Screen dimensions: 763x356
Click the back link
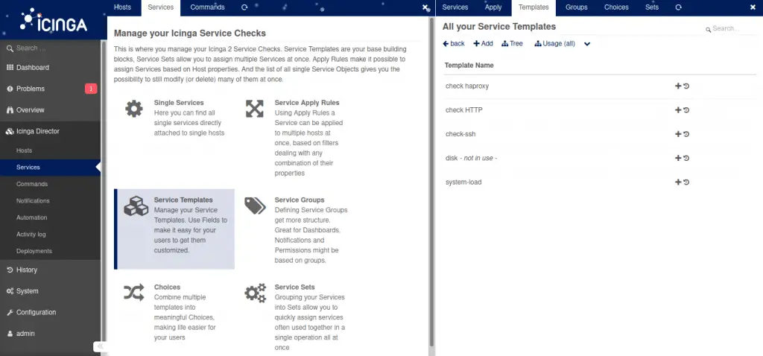[x=454, y=44]
